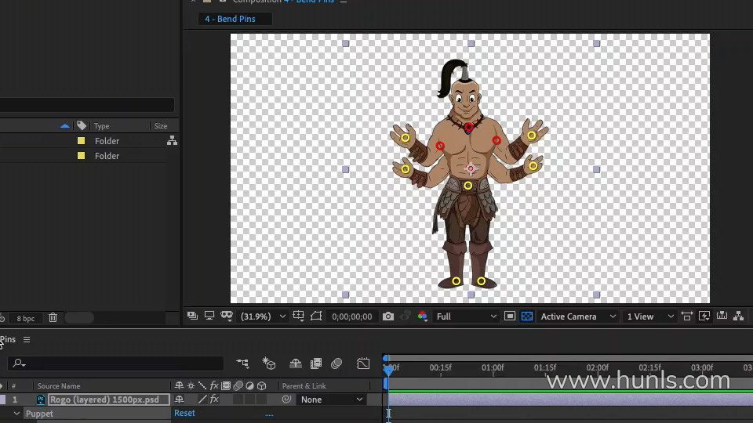Open Parent None dropdown for Rogo layer

(x=331, y=399)
